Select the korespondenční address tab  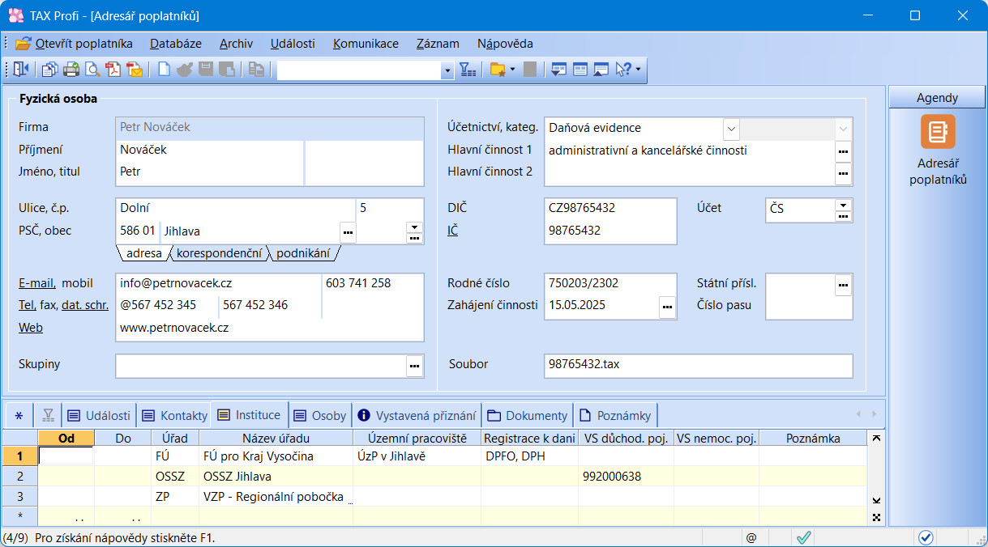[220, 253]
